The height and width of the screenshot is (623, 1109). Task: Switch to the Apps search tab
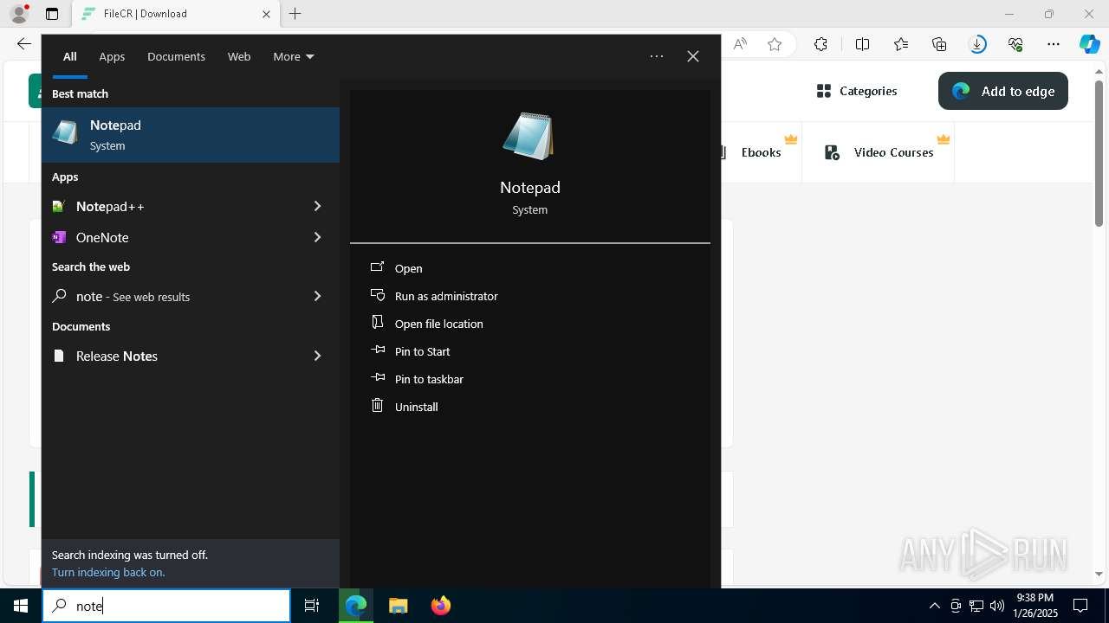point(112,56)
